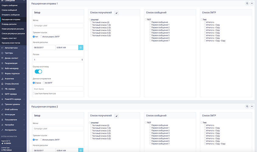Select the Использовать SMTP radio in first Setup

[x=41, y=37]
